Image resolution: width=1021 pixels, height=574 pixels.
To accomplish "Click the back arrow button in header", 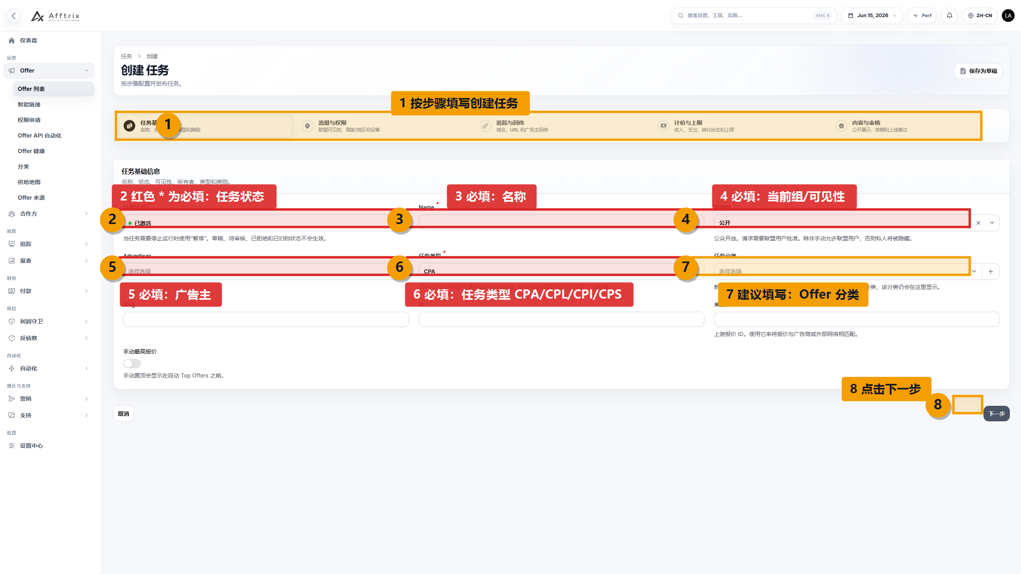I will tap(14, 16).
